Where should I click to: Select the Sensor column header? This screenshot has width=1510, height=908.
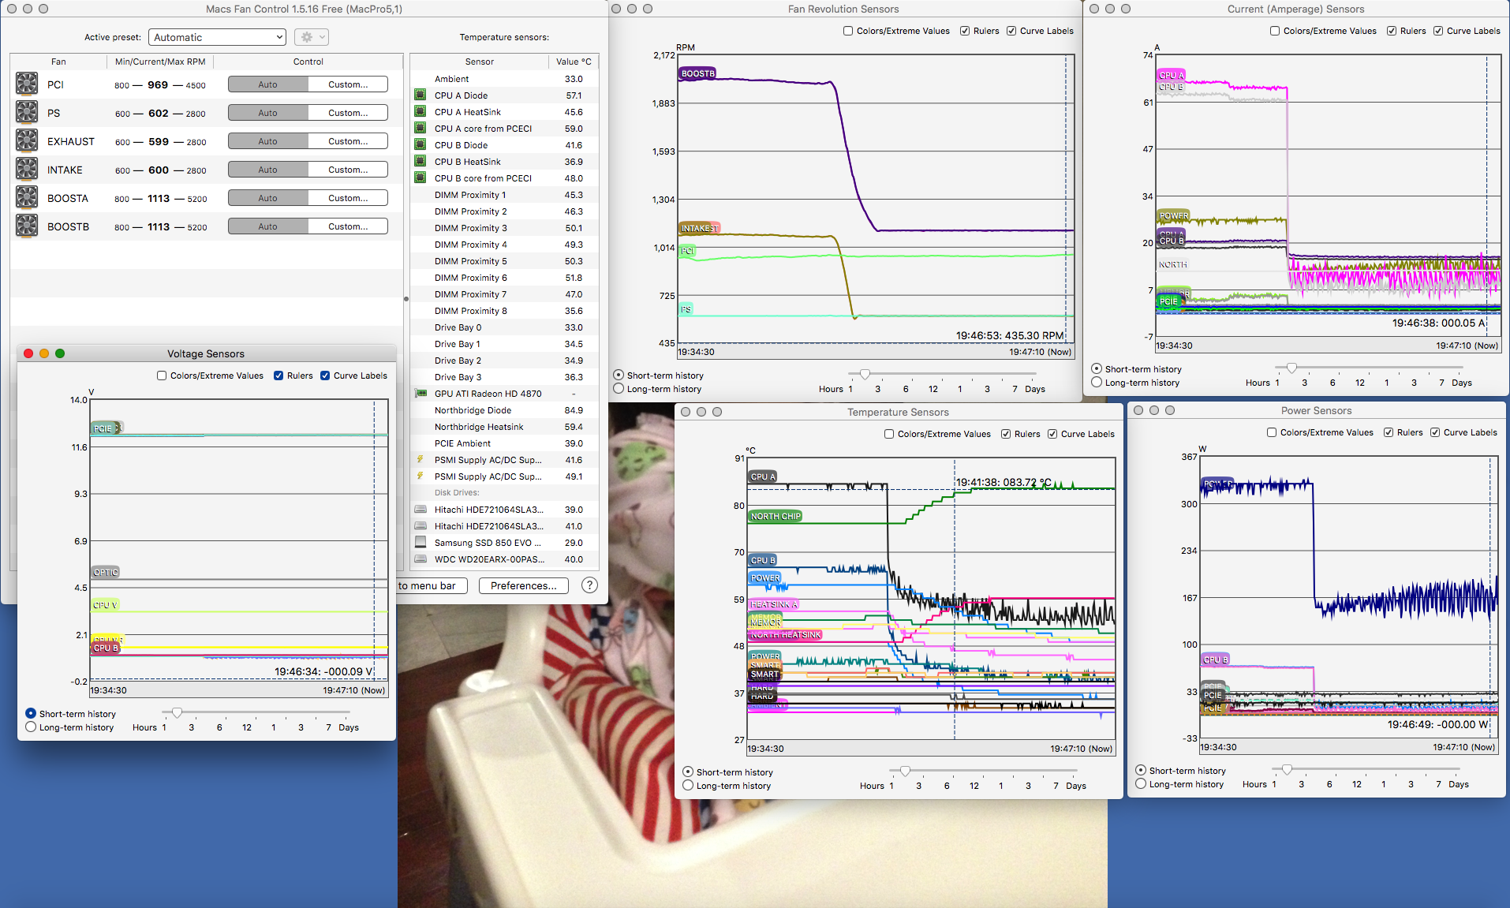click(x=479, y=62)
